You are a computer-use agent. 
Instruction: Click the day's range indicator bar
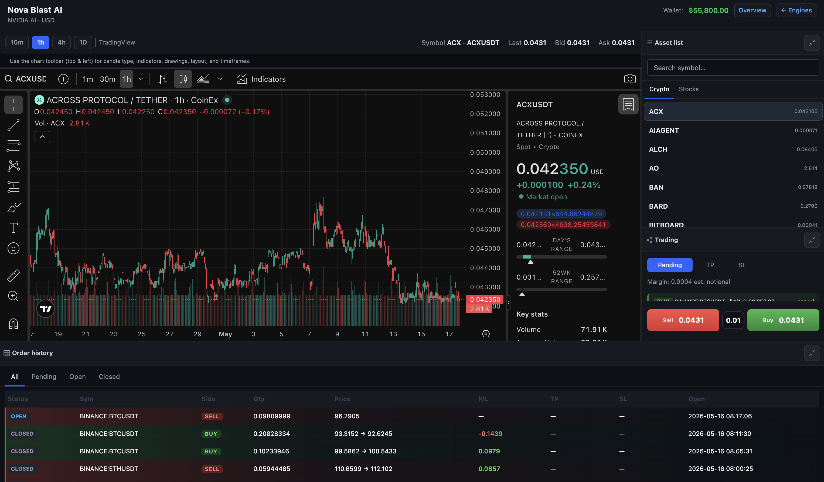tap(561, 257)
